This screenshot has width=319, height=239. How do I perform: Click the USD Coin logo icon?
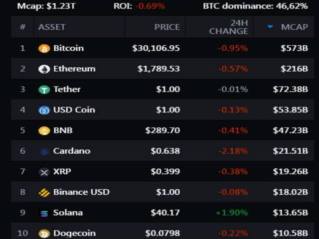(x=44, y=110)
